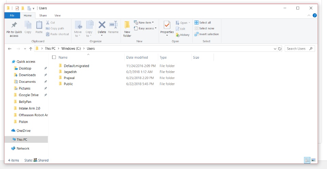Sort by the Name column header
This screenshot has width=327, height=169.
[x=63, y=57]
